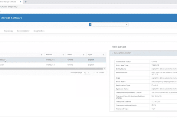This screenshot has height=118, width=177.
Task: Close the Fabric Storage Software browser tab
Action: 21,2
